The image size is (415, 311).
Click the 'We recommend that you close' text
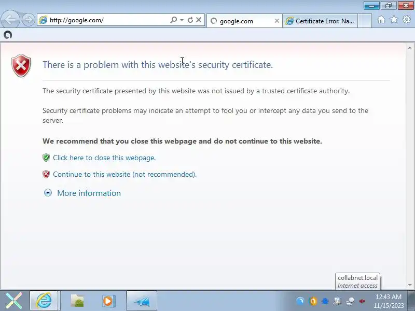(x=182, y=141)
